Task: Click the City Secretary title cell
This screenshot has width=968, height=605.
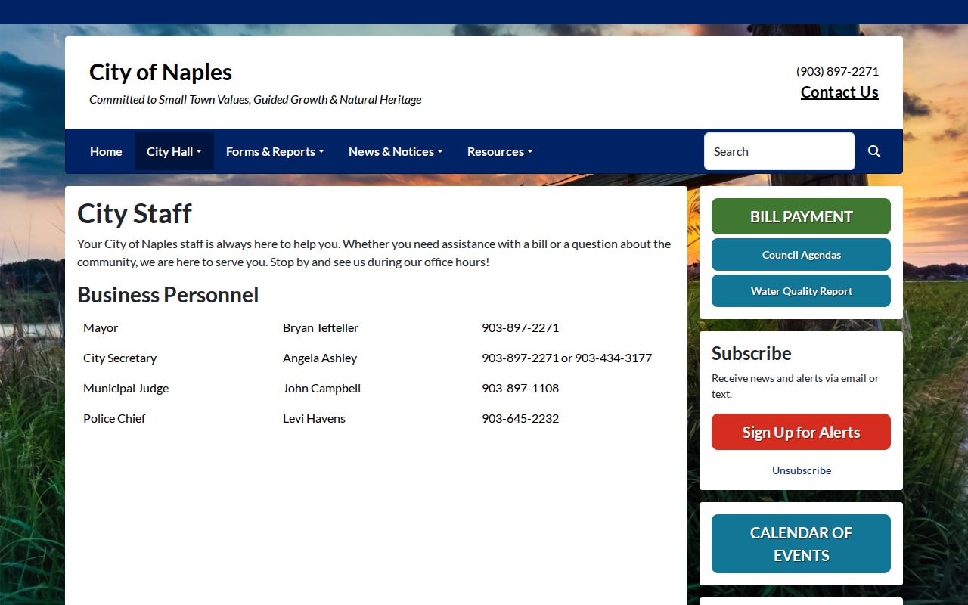Action: coord(119,358)
